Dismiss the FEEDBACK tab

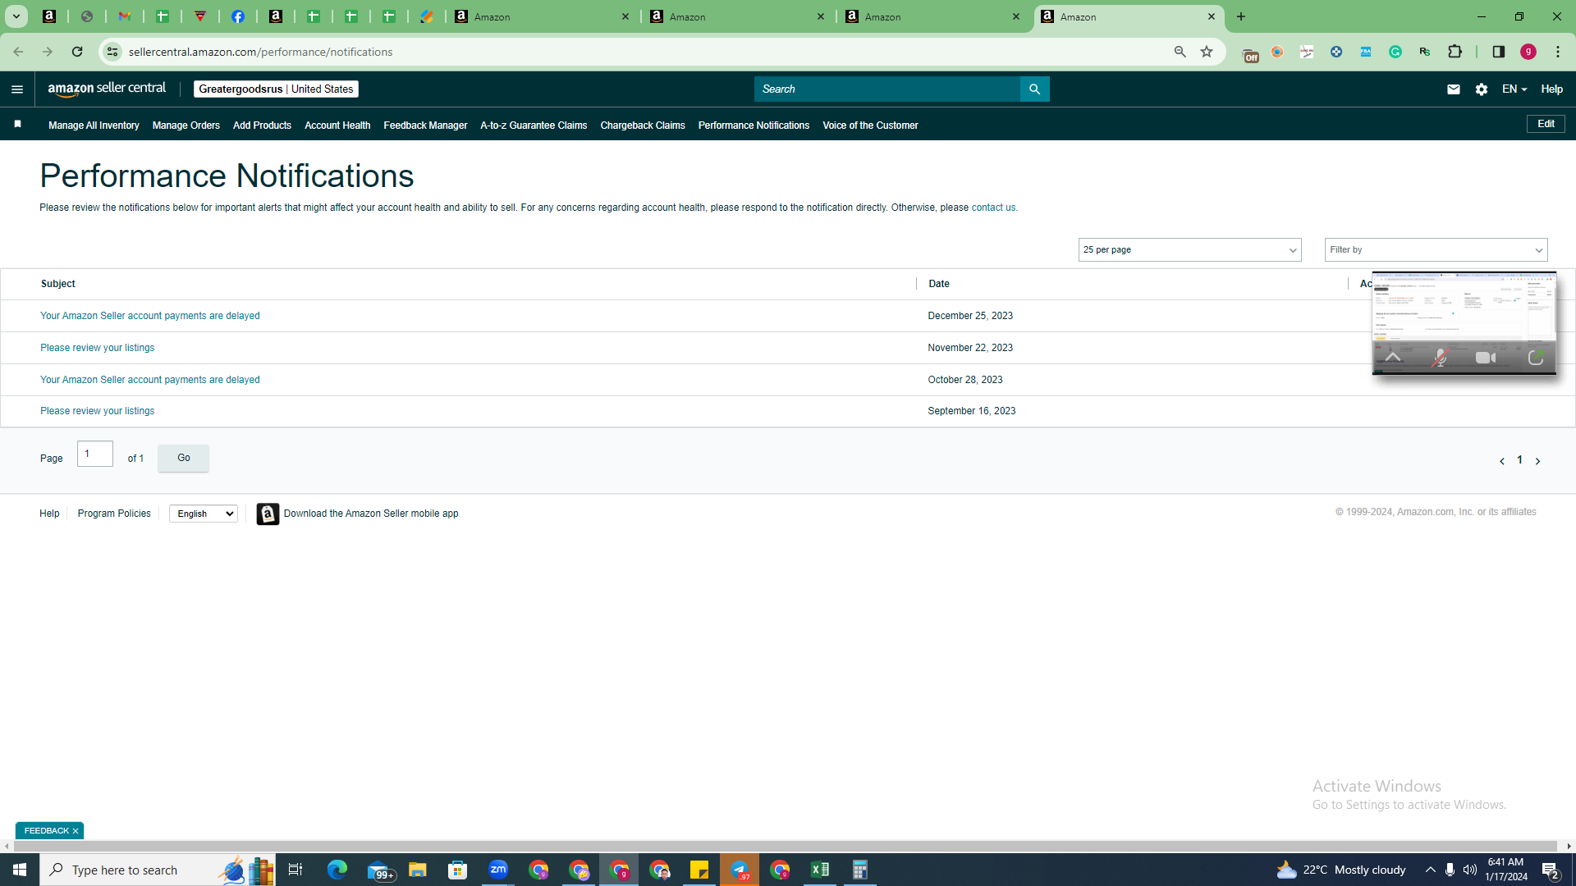76,831
